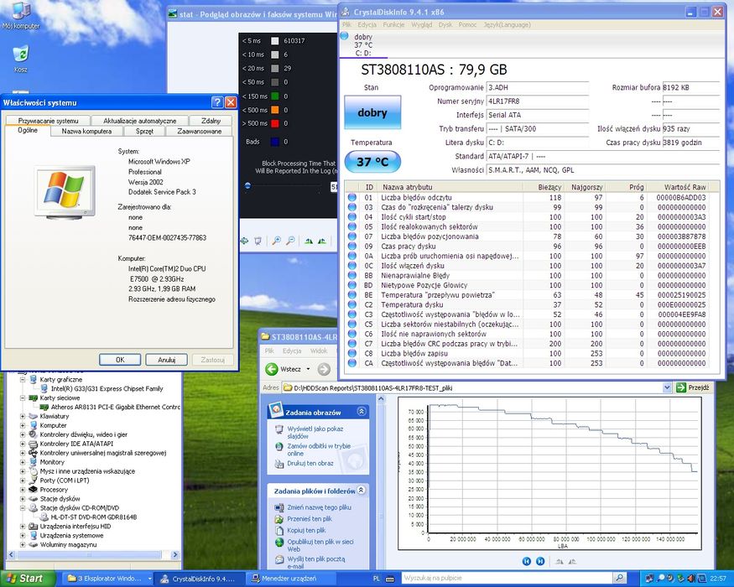Image resolution: width=734 pixels, height=587 pixels.
Task: Click the Procesory icon in Device Manager
Action: tap(34, 489)
